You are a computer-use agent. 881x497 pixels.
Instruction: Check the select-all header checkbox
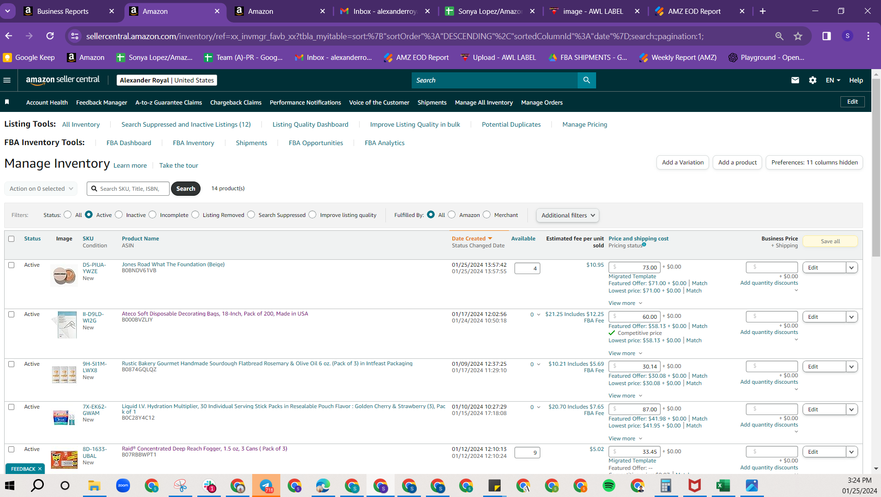click(12, 239)
